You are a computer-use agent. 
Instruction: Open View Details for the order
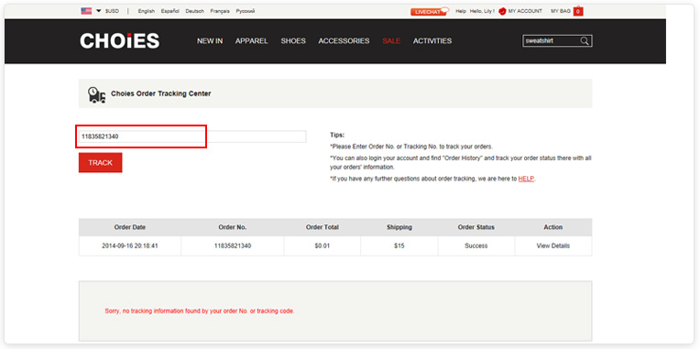(x=553, y=245)
